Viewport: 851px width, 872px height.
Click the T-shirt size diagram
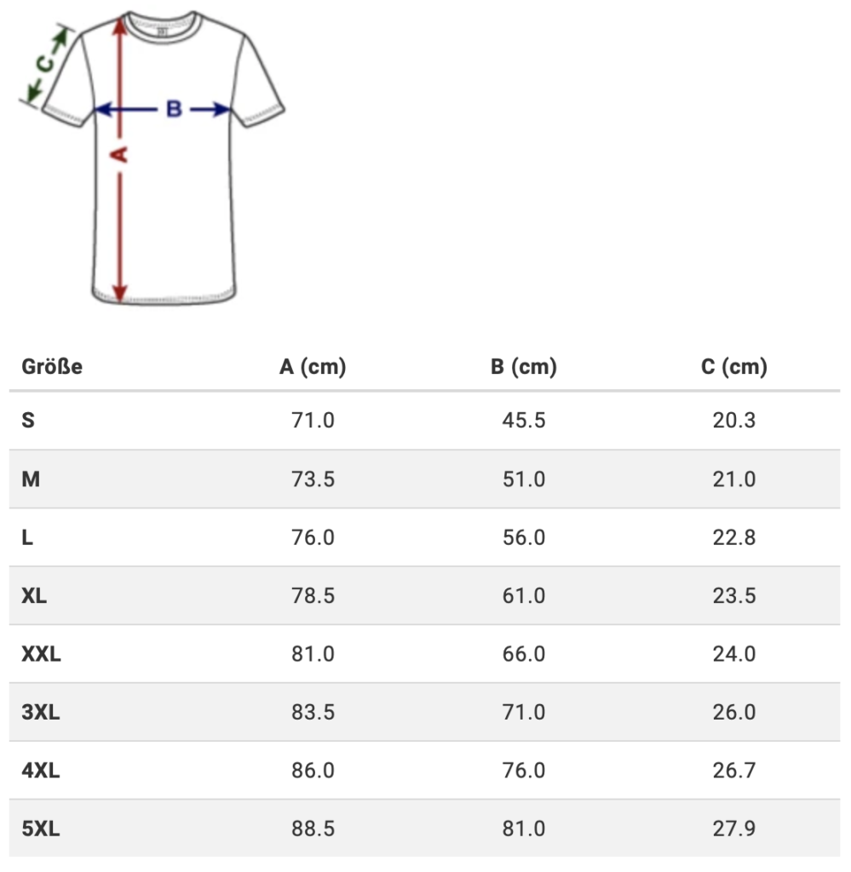152,158
